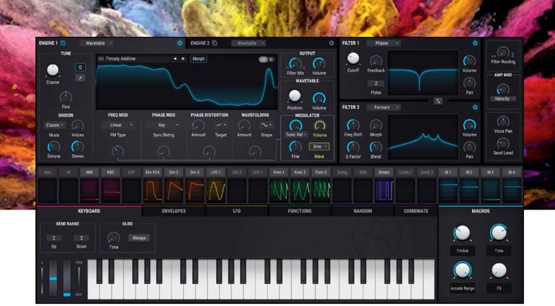Switch to the Envelopes tab
Screen dimensions: 555x306
174,211
